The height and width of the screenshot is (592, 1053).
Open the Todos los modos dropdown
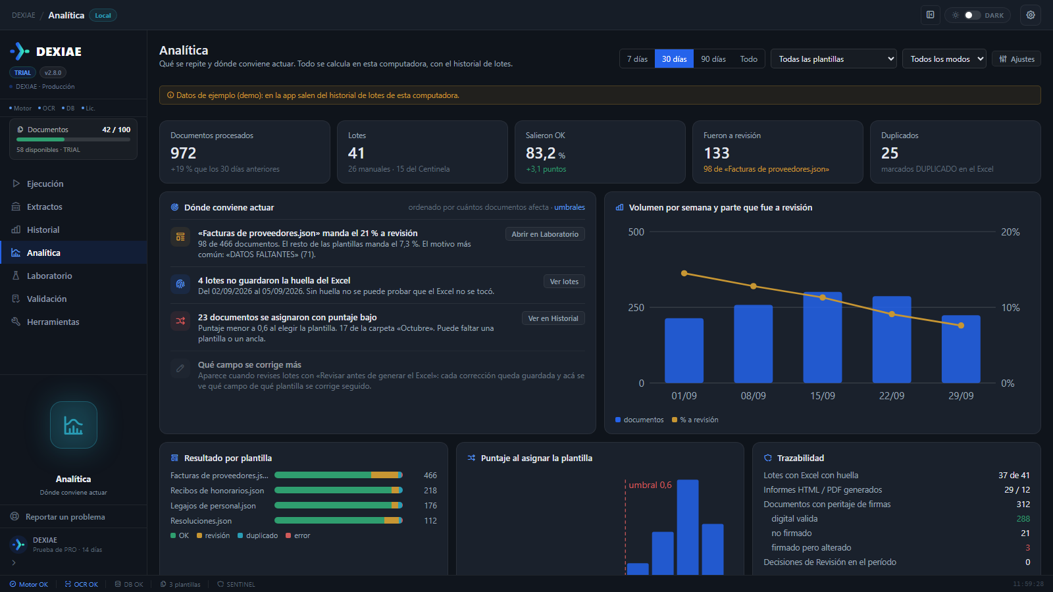coord(944,59)
